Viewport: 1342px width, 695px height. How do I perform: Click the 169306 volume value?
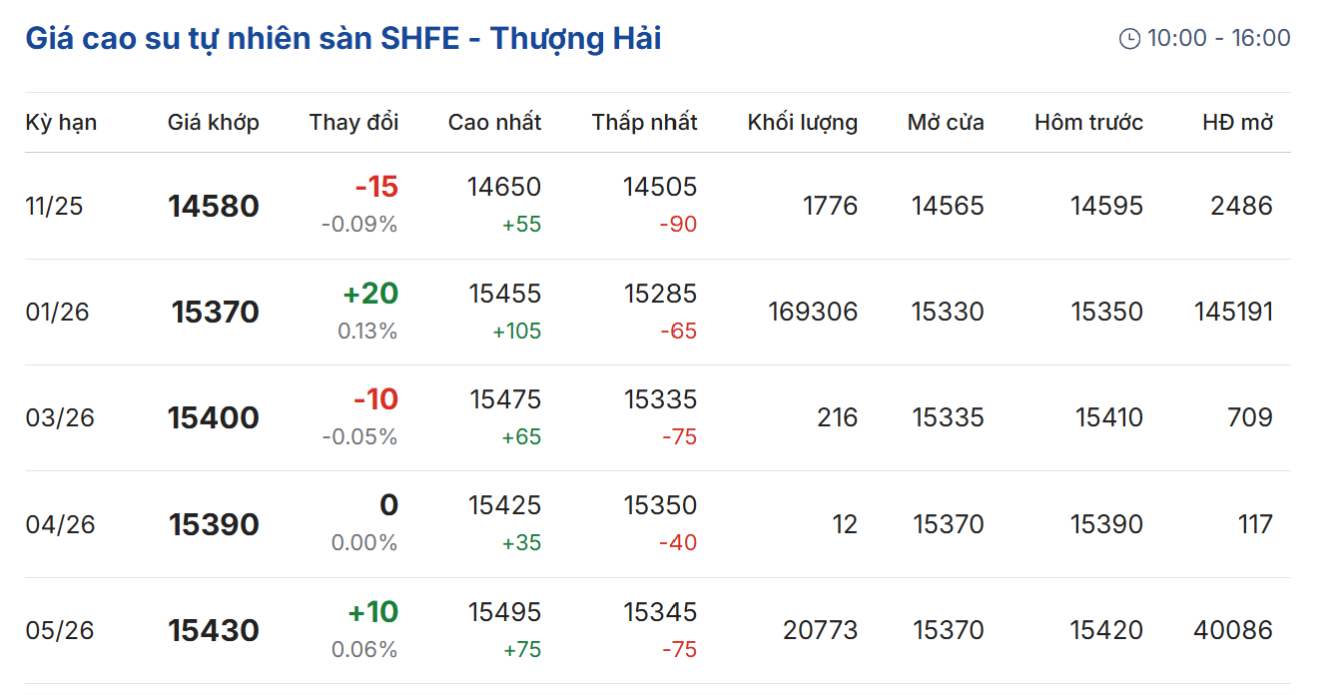813,312
